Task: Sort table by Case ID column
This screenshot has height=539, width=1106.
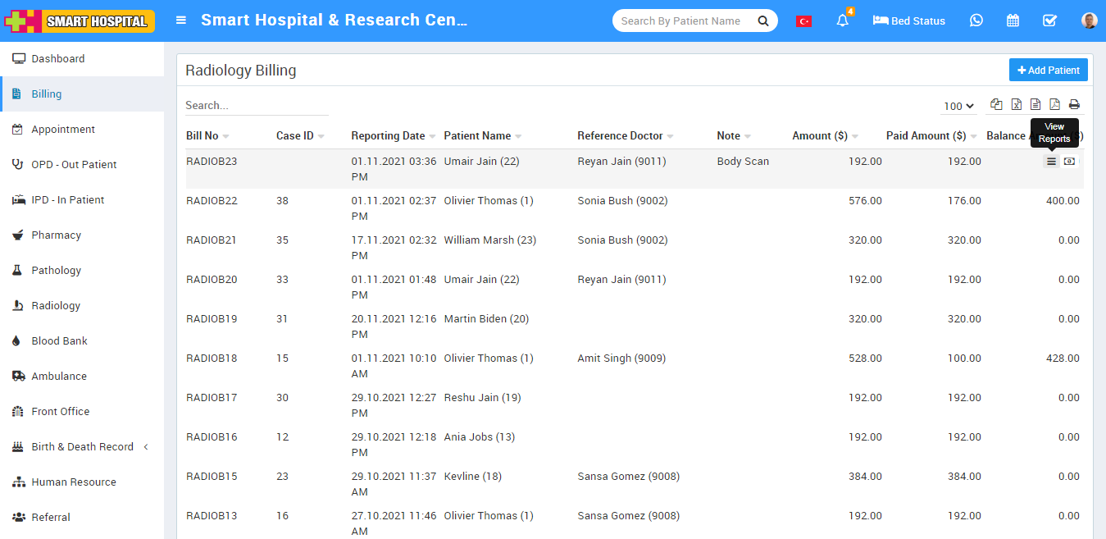Action: [x=300, y=136]
